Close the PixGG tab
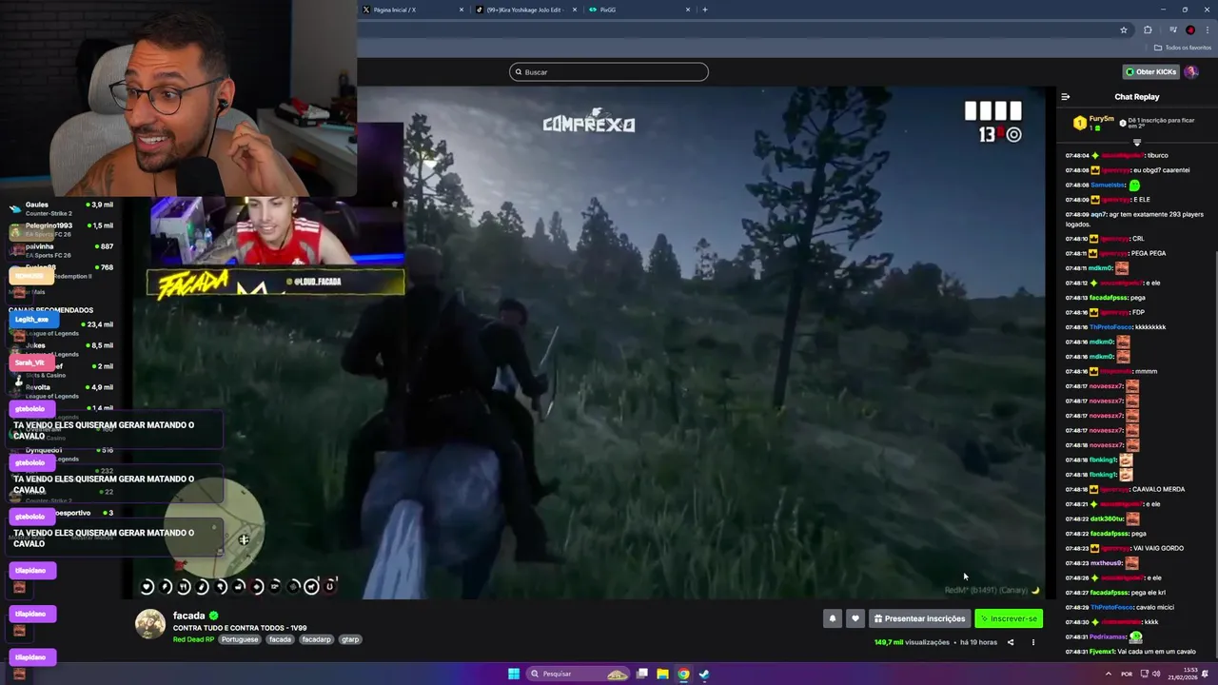Viewport: 1218px width, 685px height. click(688, 10)
